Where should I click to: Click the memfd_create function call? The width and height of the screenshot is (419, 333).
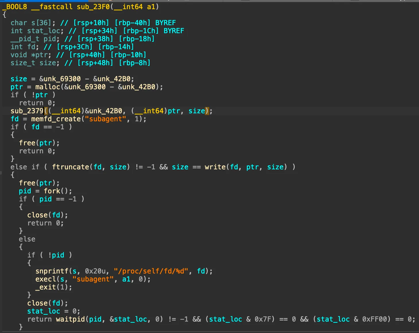click(x=56, y=119)
